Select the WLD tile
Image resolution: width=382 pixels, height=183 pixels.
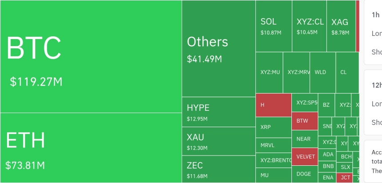pyautogui.click(x=322, y=72)
